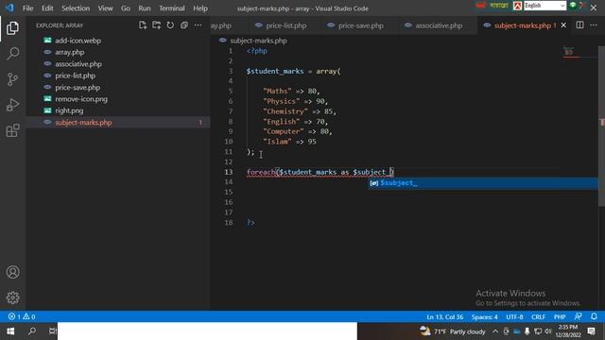Open the Windows notification center

point(591,331)
